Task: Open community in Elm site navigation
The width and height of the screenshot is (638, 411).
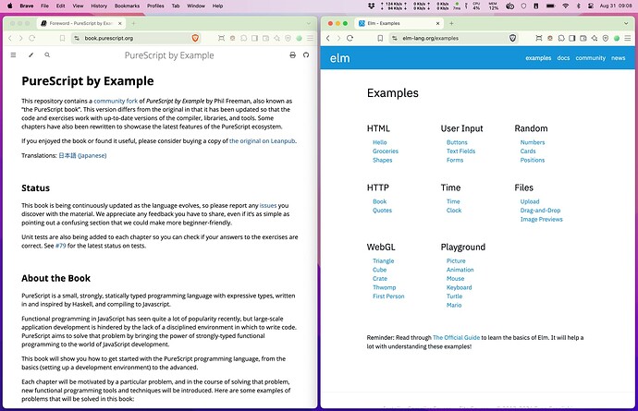Action: pyautogui.click(x=591, y=58)
